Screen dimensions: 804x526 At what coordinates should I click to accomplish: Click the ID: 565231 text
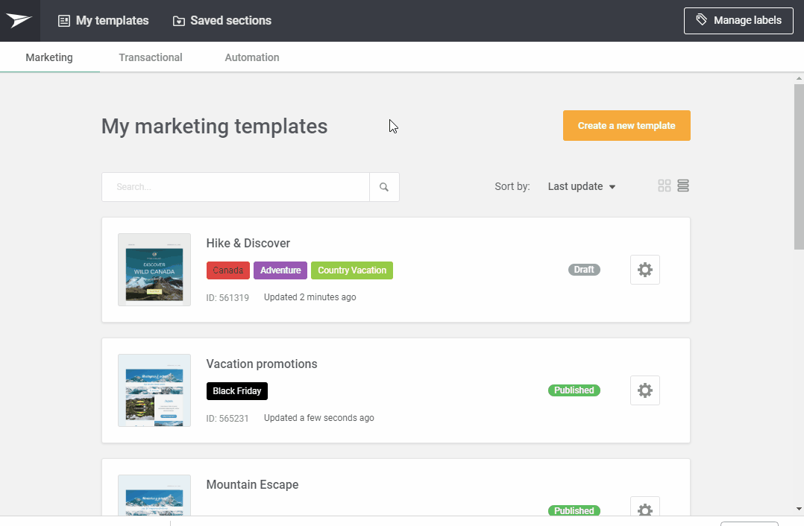point(227,419)
